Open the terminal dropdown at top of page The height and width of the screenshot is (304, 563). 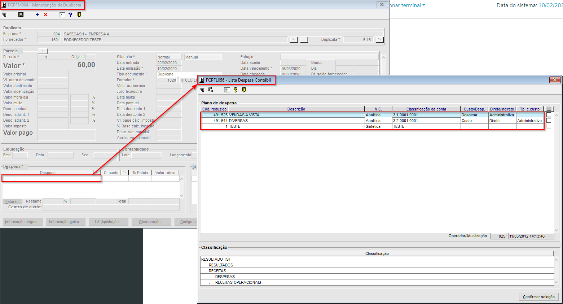click(x=408, y=5)
